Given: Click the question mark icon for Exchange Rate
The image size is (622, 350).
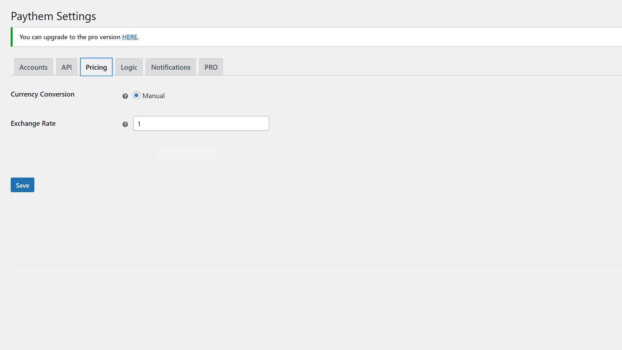Looking at the screenshot, I should [125, 124].
